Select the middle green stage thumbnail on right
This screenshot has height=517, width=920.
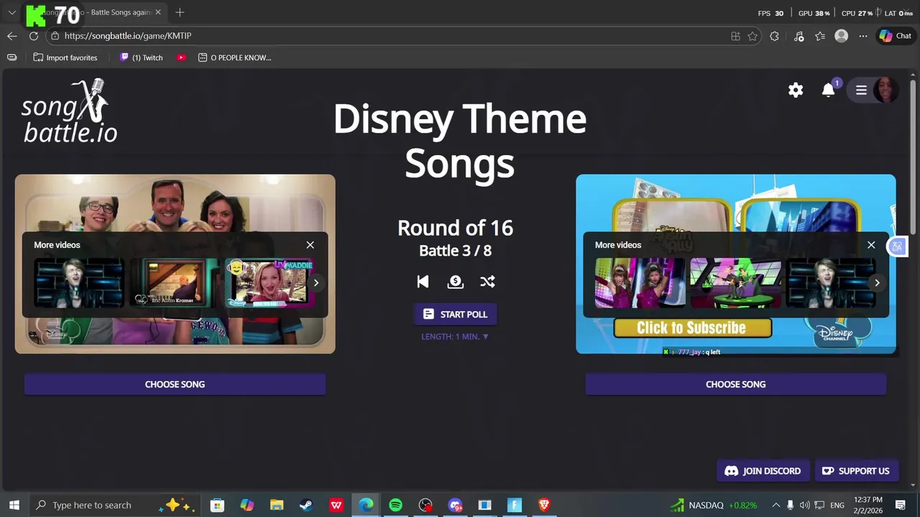pos(735,283)
